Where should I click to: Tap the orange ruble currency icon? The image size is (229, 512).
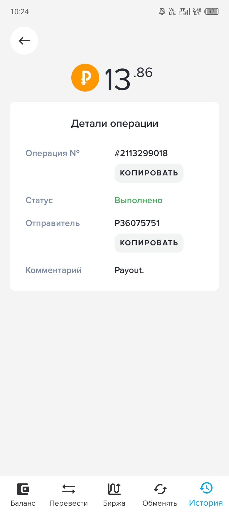click(x=85, y=78)
